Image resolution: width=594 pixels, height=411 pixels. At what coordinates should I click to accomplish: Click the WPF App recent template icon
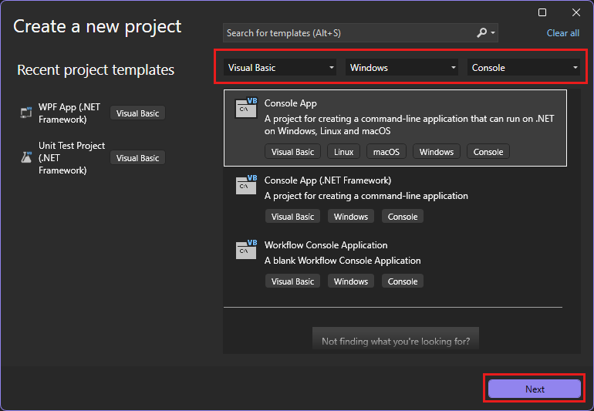(25, 113)
